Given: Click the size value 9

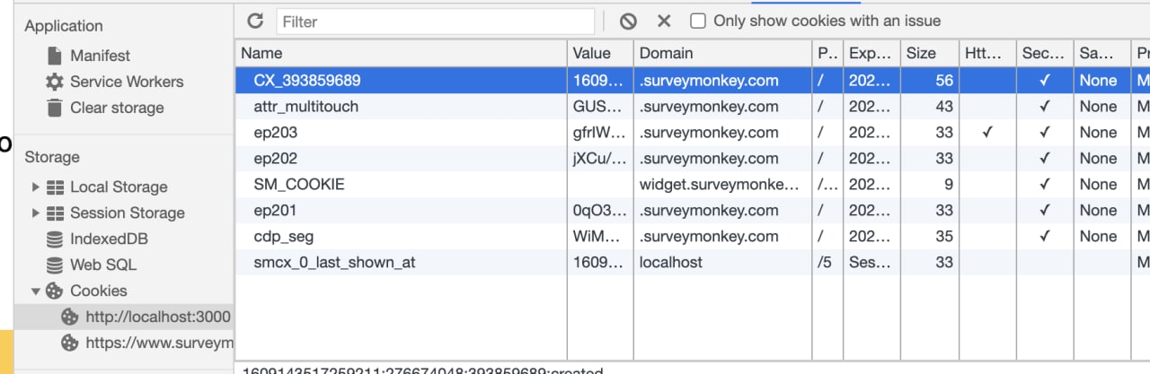Looking at the screenshot, I should point(949,184).
